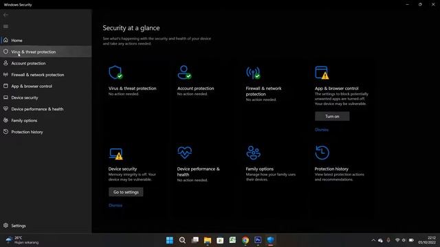Select Device security in the sidebar
This screenshot has height=247, width=440.
click(46, 97)
